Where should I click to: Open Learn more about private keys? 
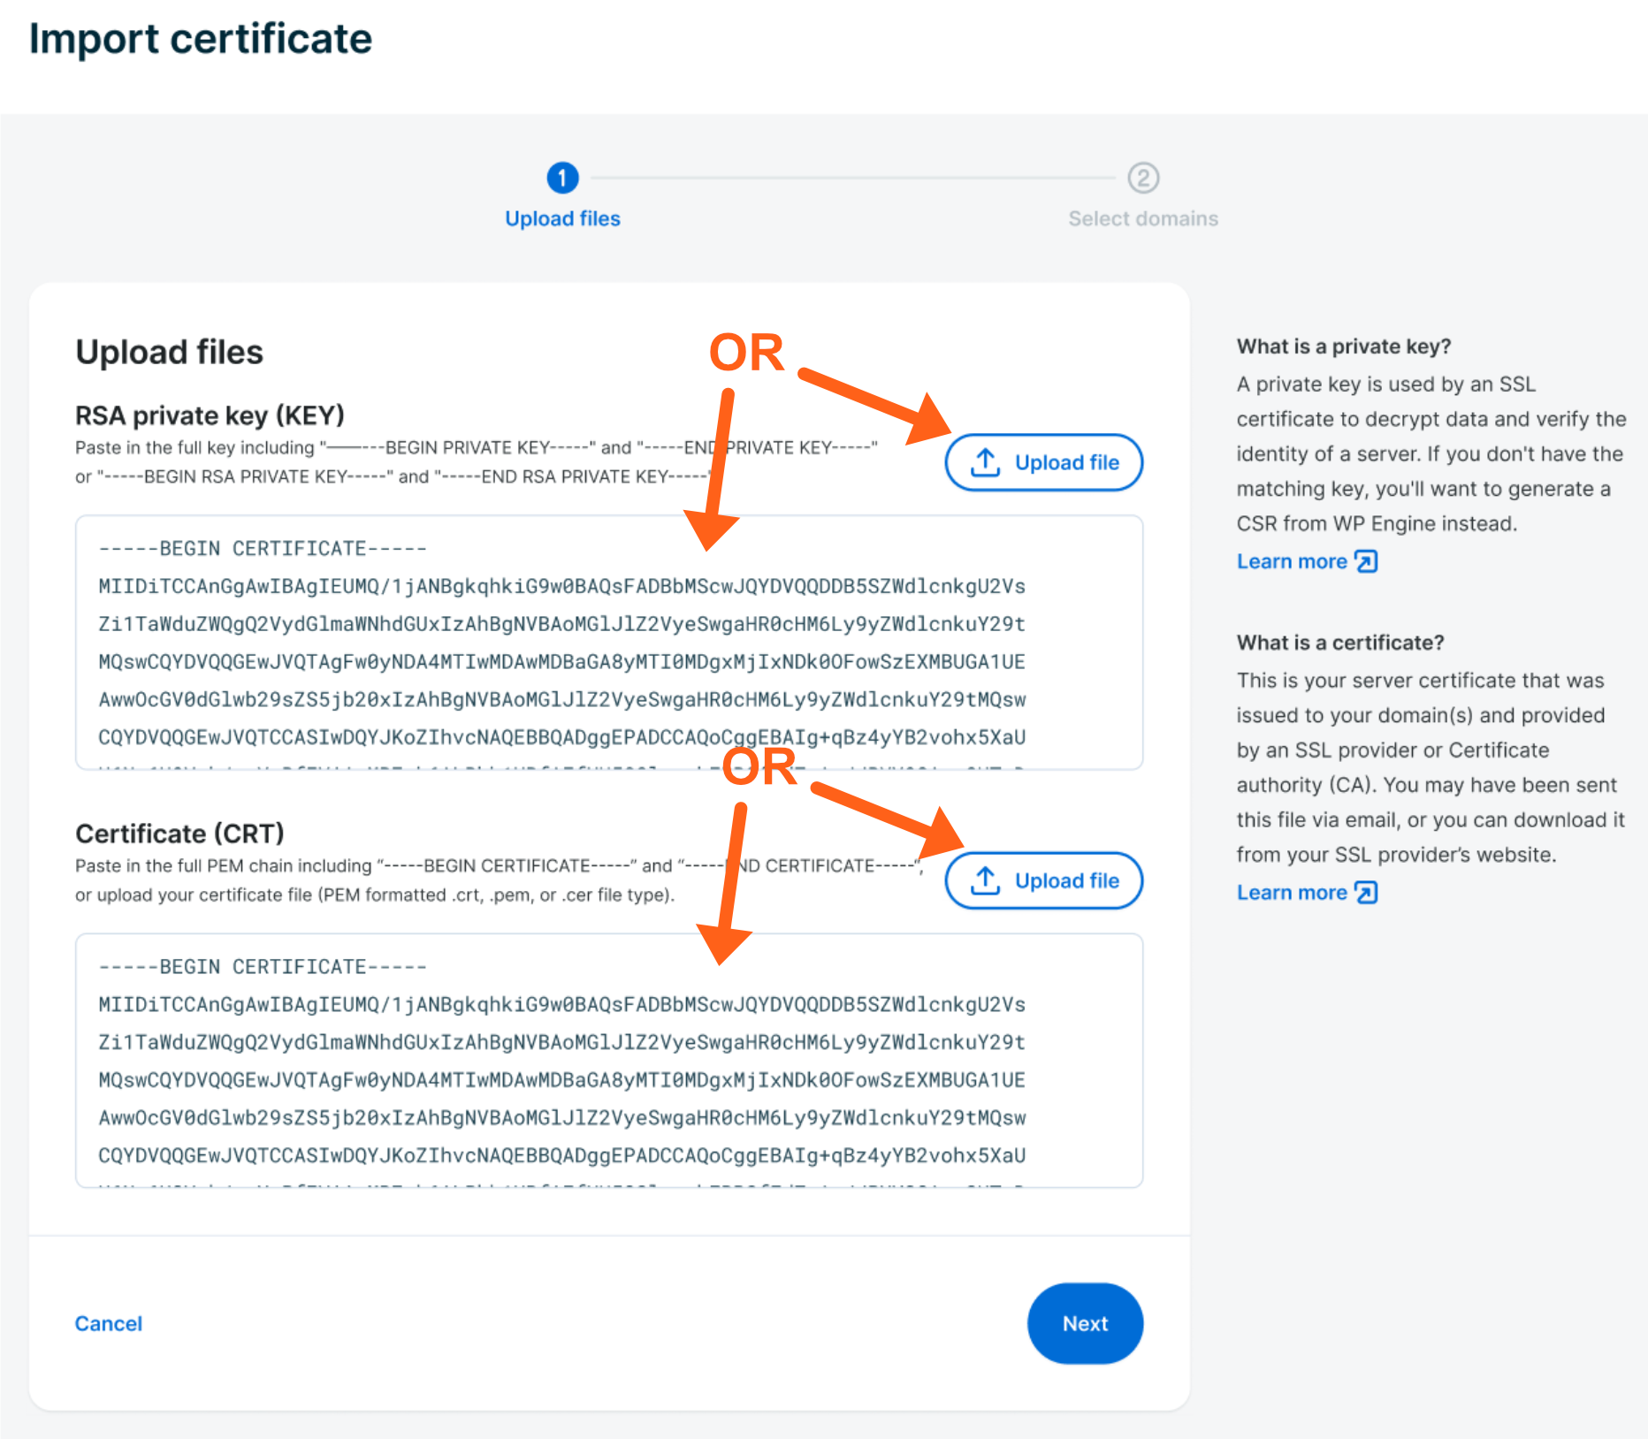click(1293, 560)
